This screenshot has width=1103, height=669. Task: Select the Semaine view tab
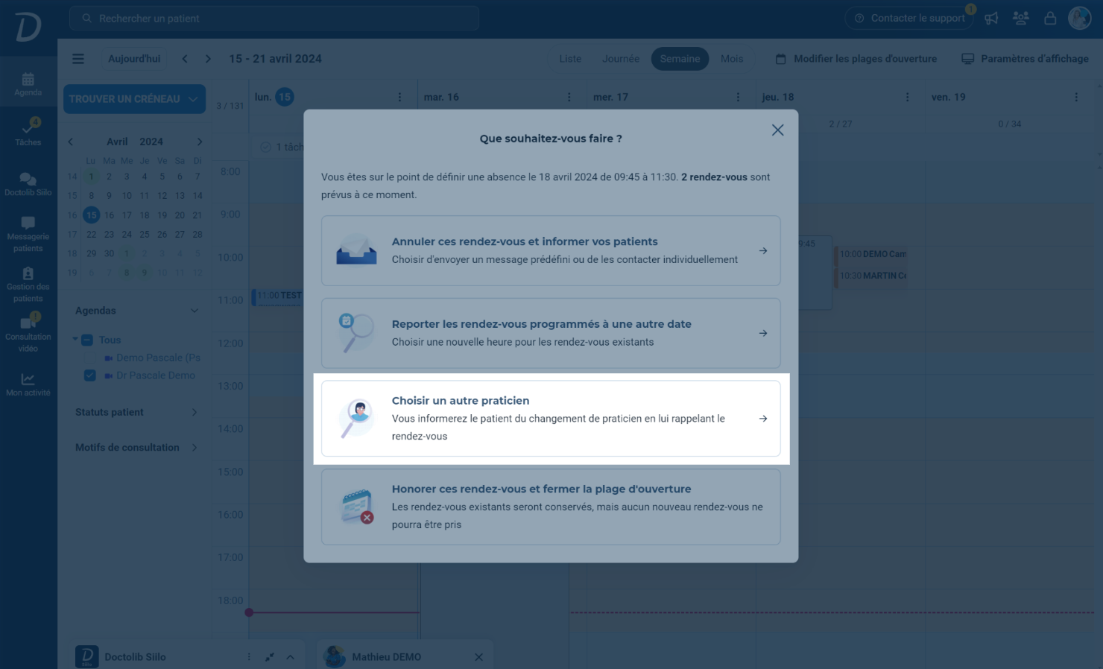coord(680,59)
